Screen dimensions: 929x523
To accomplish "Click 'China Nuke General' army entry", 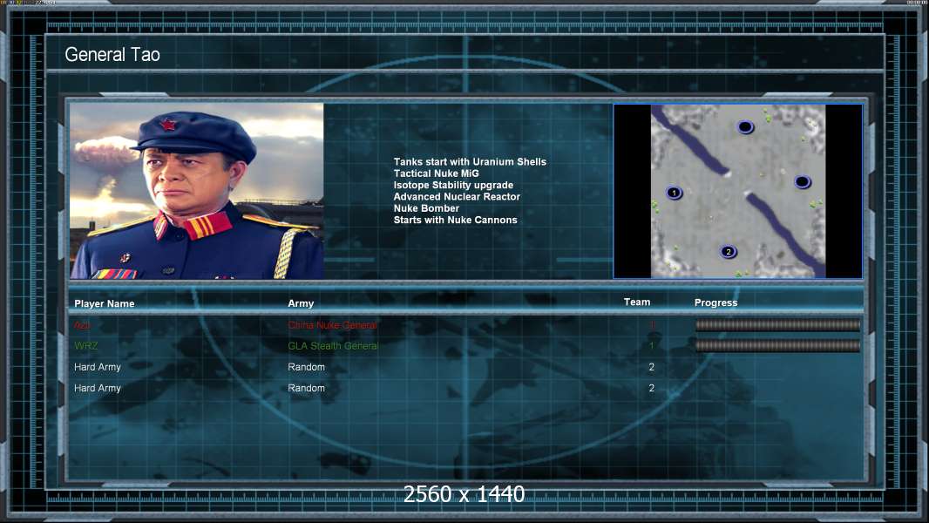I will 332,325.
